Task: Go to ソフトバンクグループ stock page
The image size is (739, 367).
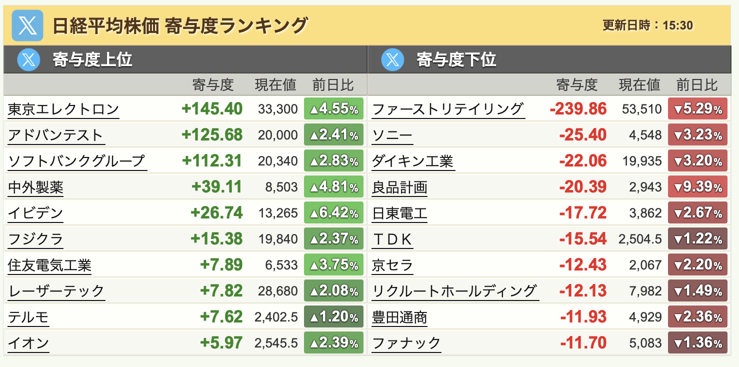Action: [77, 161]
